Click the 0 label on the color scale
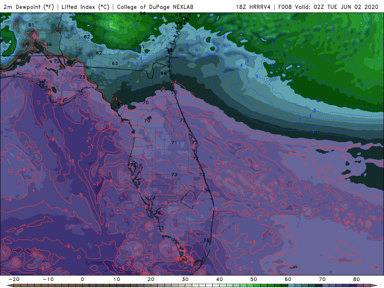 [x=82, y=279]
